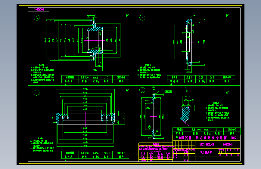
Task: Click the 尼龙1010 material cell in view A table
Action: click(84, 77)
